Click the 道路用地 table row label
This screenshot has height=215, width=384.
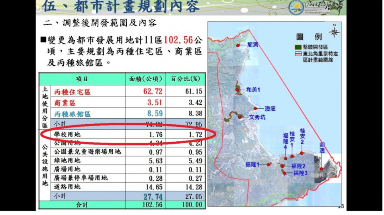[67, 186]
